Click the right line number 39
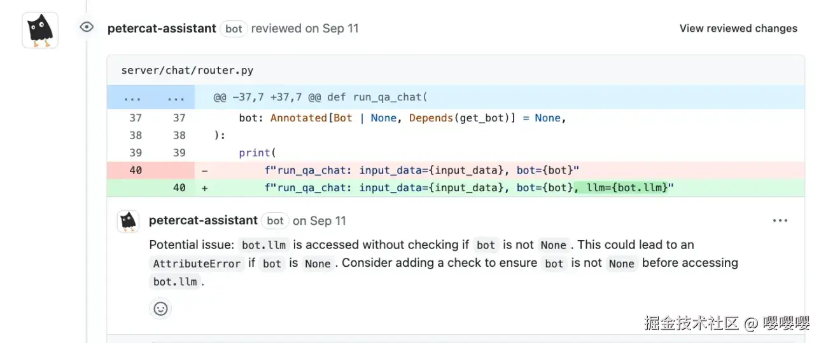The width and height of the screenshot is (821, 343). coord(179,152)
